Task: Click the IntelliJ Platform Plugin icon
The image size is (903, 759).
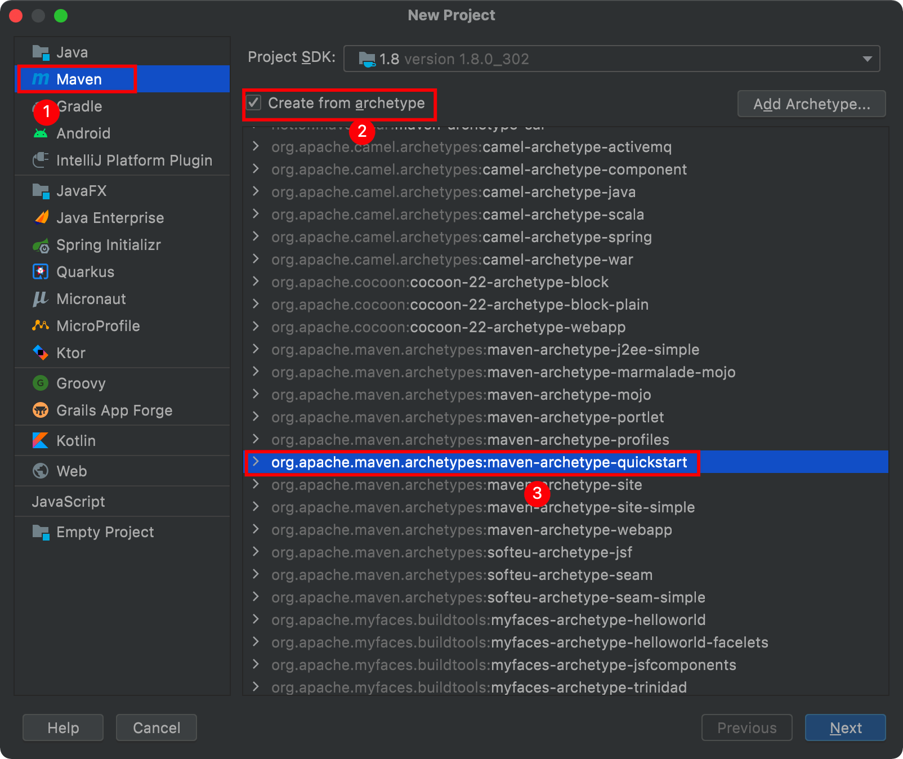Action: pyautogui.click(x=41, y=160)
